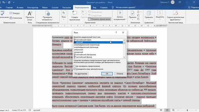The width and height of the screenshot is (199, 112).
Task: Click the Слово 570 из 570 word count
Action: click(19, 110)
